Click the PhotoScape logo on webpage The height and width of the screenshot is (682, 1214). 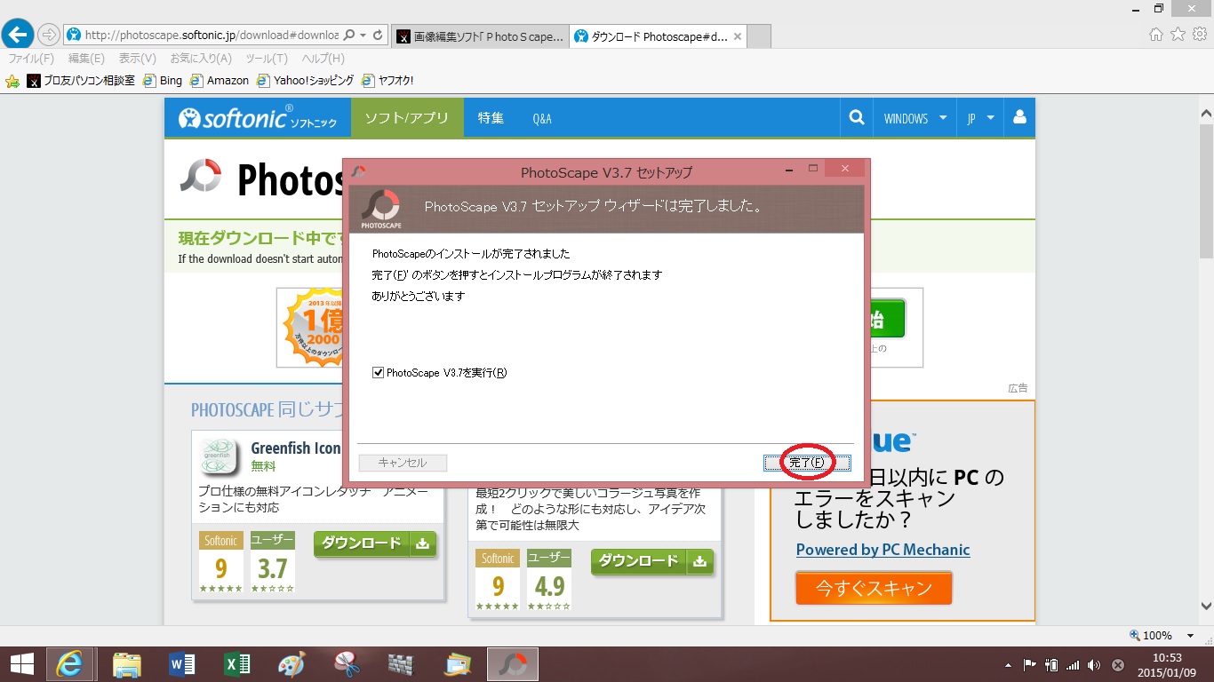click(200, 176)
